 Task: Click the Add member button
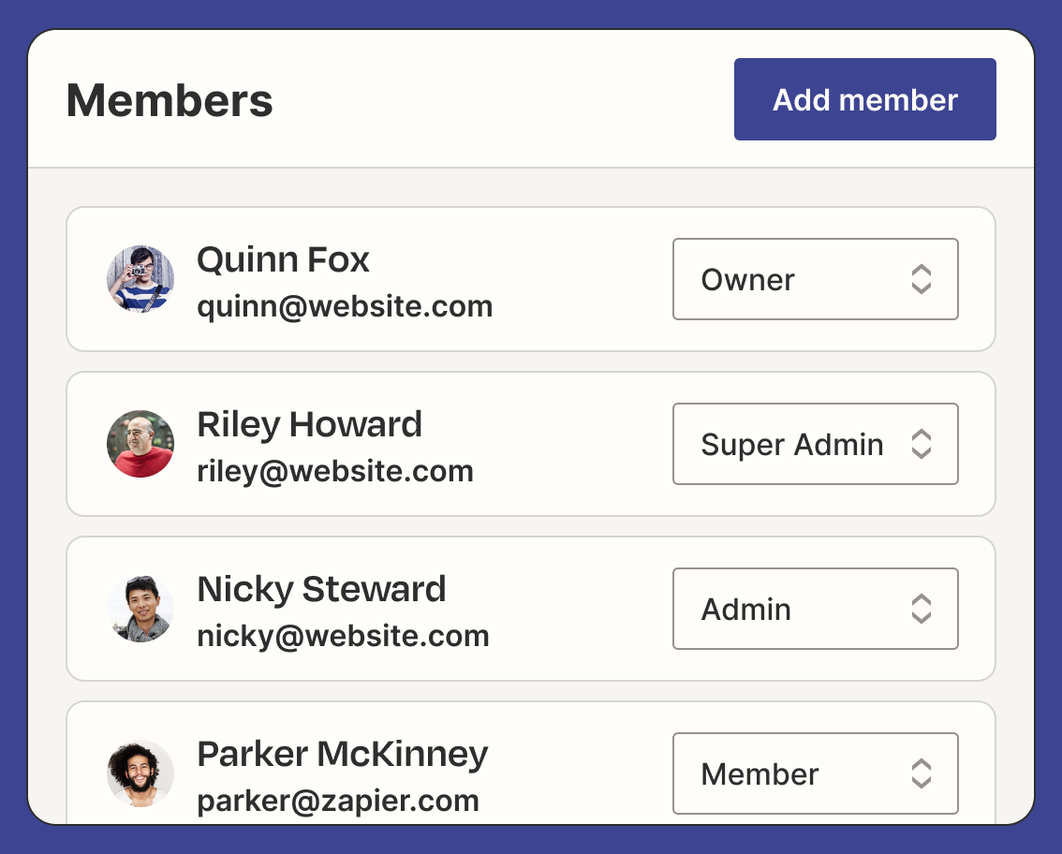click(864, 100)
